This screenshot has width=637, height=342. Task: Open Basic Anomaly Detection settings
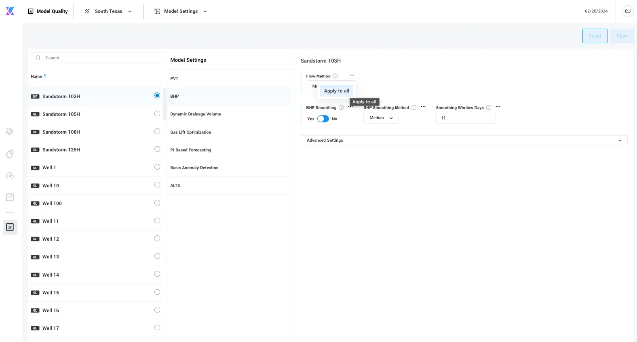pyautogui.click(x=229, y=168)
